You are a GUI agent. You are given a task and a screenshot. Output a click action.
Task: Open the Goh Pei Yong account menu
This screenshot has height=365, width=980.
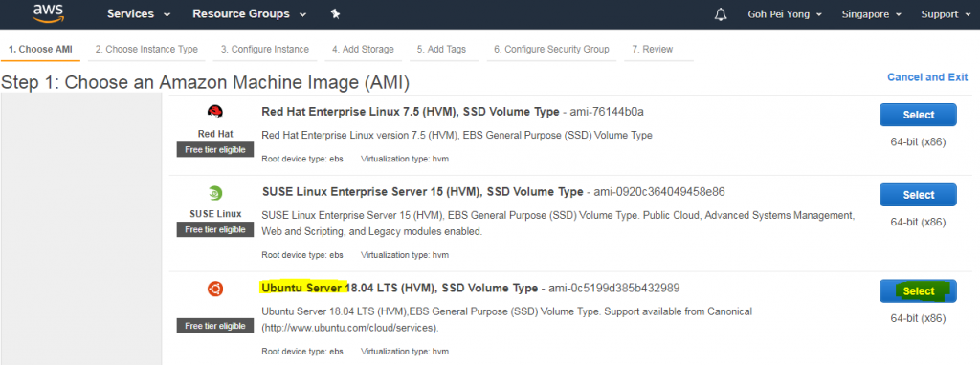click(785, 14)
